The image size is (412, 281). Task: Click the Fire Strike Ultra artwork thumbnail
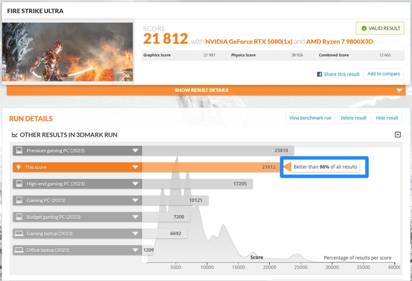pos(67,52)
